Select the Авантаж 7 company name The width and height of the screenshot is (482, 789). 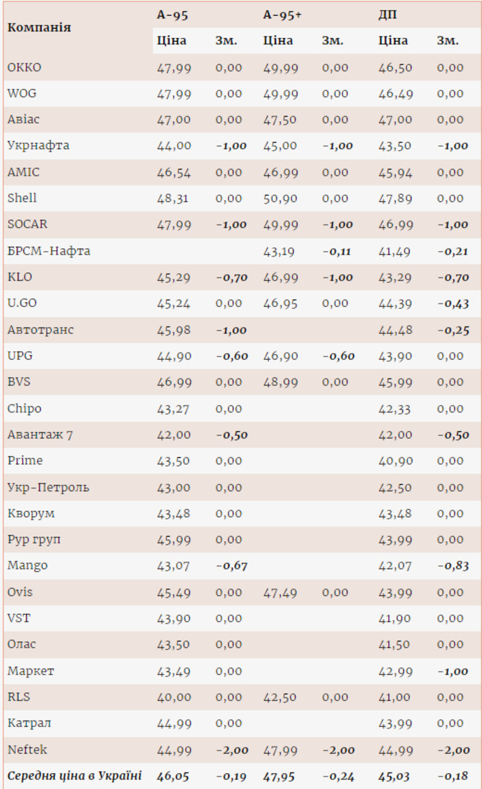tap(40, 434)
